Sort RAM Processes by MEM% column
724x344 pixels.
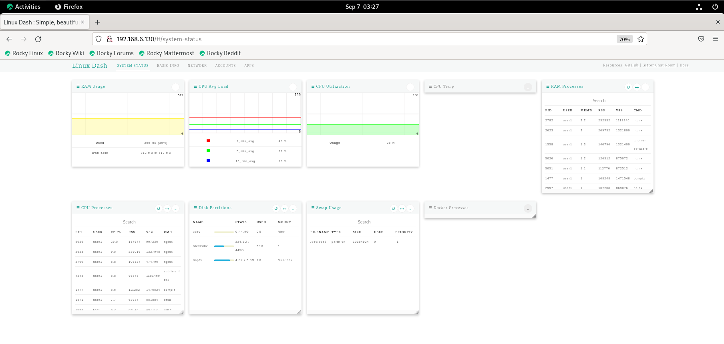(586, 111)
